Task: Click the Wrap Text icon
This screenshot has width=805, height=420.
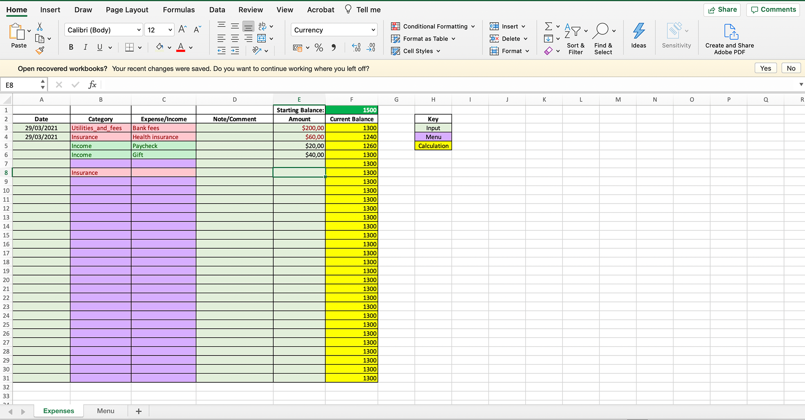Action: click(x=262, y=26)
